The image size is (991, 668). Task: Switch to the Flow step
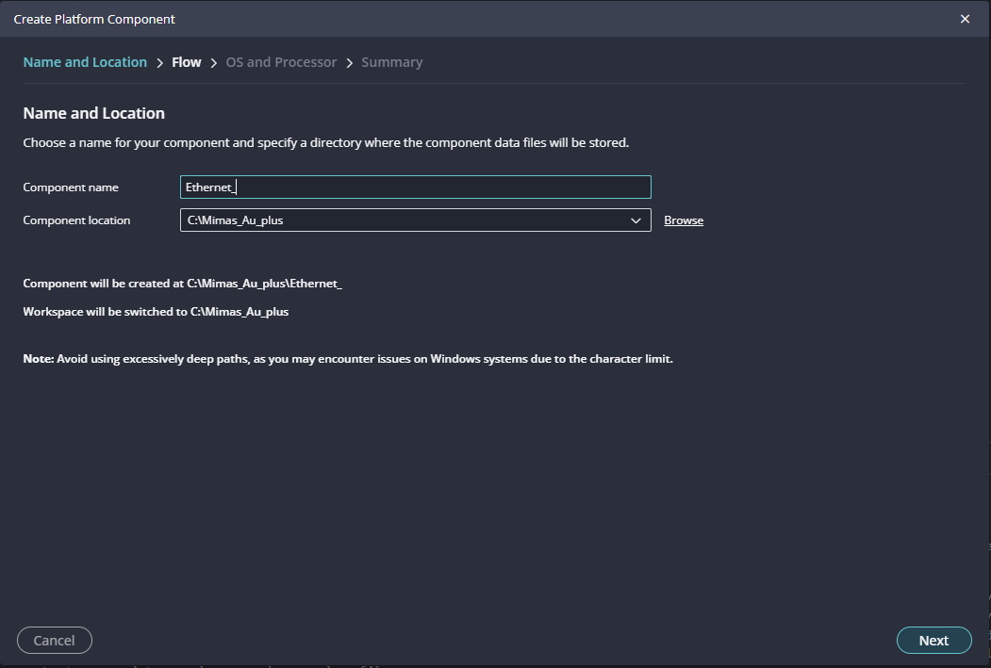(186, 62)
